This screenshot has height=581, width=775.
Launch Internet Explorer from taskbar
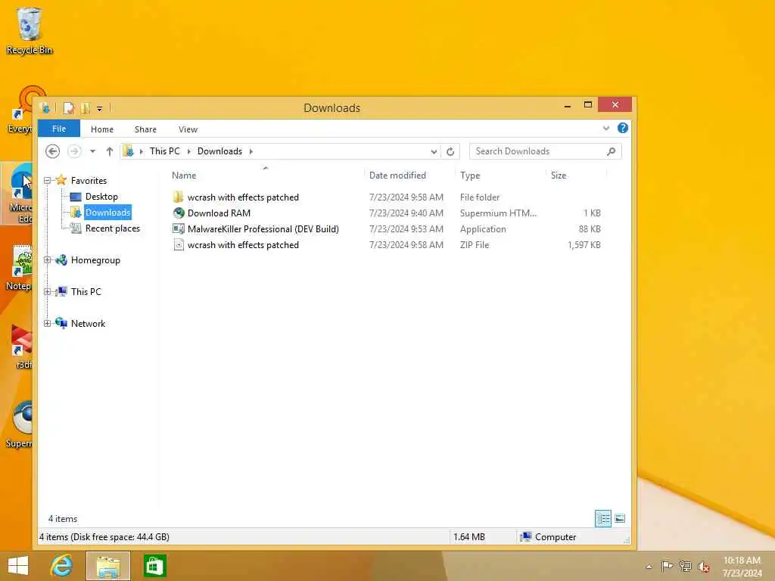(x=62, y=566)
